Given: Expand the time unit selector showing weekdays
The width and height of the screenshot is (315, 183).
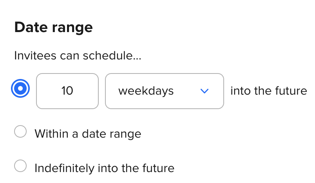Looking at the screenshot, I should click(x=164, y=91).
